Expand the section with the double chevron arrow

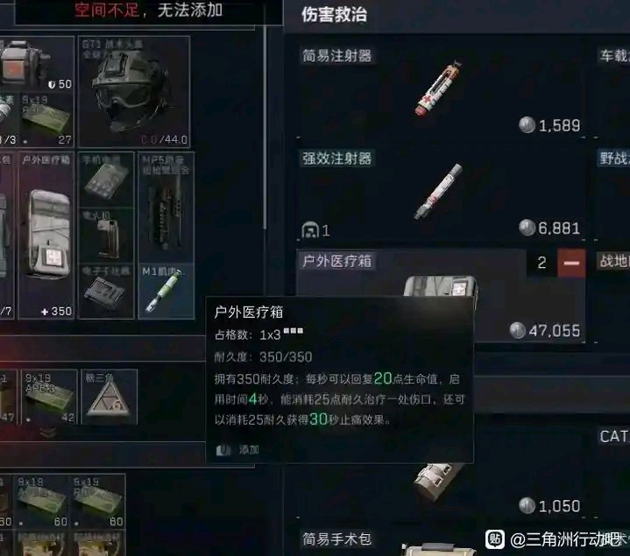tap(48, 433)
